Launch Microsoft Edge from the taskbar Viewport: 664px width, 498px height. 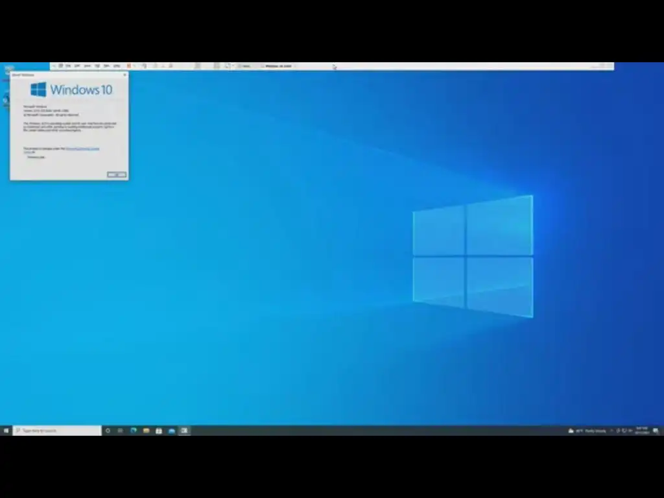(x=133, y=431)
